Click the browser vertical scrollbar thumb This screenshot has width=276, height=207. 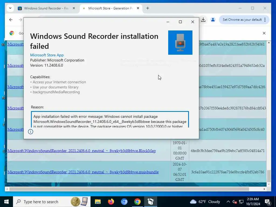pyautogui.click(x=269, y=176)
